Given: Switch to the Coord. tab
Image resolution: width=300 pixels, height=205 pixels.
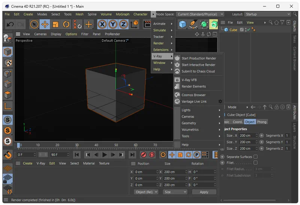Looking at the screenshot, I should coord(237,122).
